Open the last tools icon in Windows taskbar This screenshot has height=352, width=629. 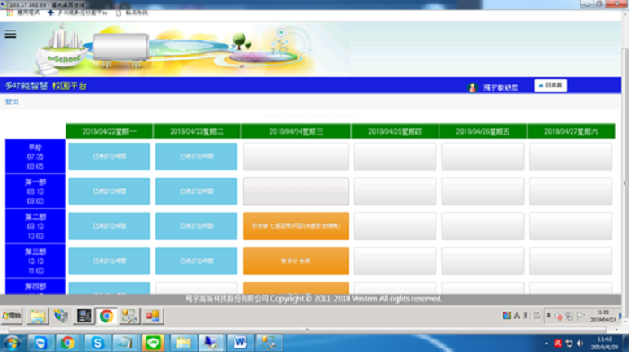[x=269, y=343]
